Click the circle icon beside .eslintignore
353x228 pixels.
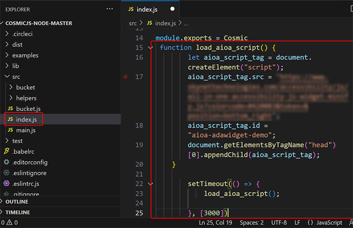coord(7,173)
